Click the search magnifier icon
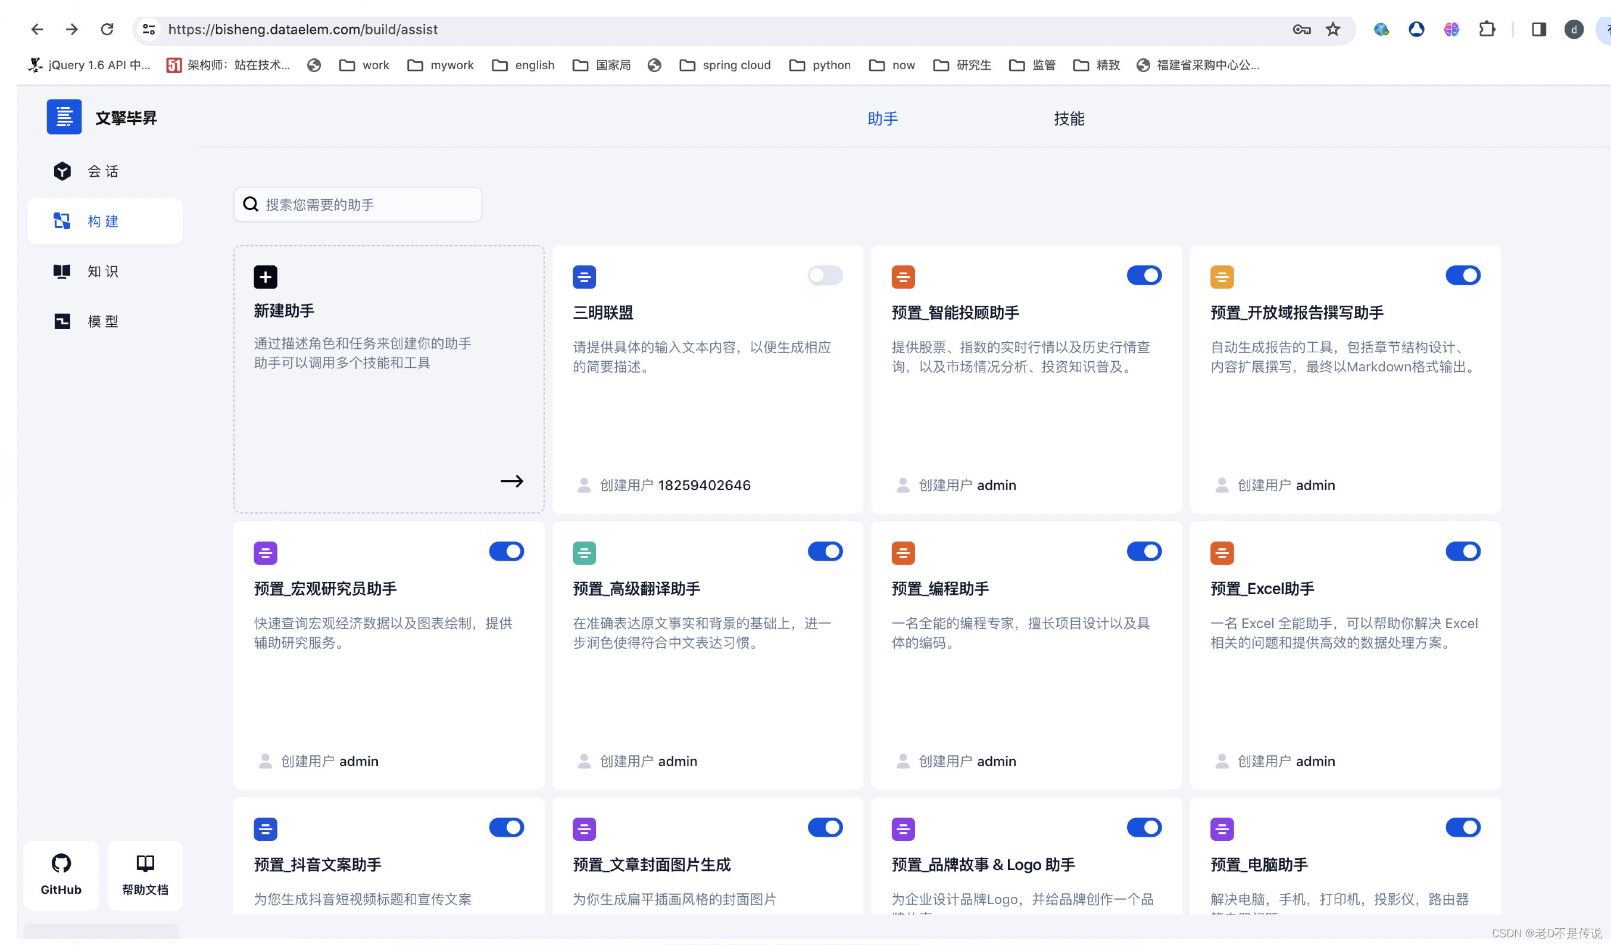 coord(251,205)
